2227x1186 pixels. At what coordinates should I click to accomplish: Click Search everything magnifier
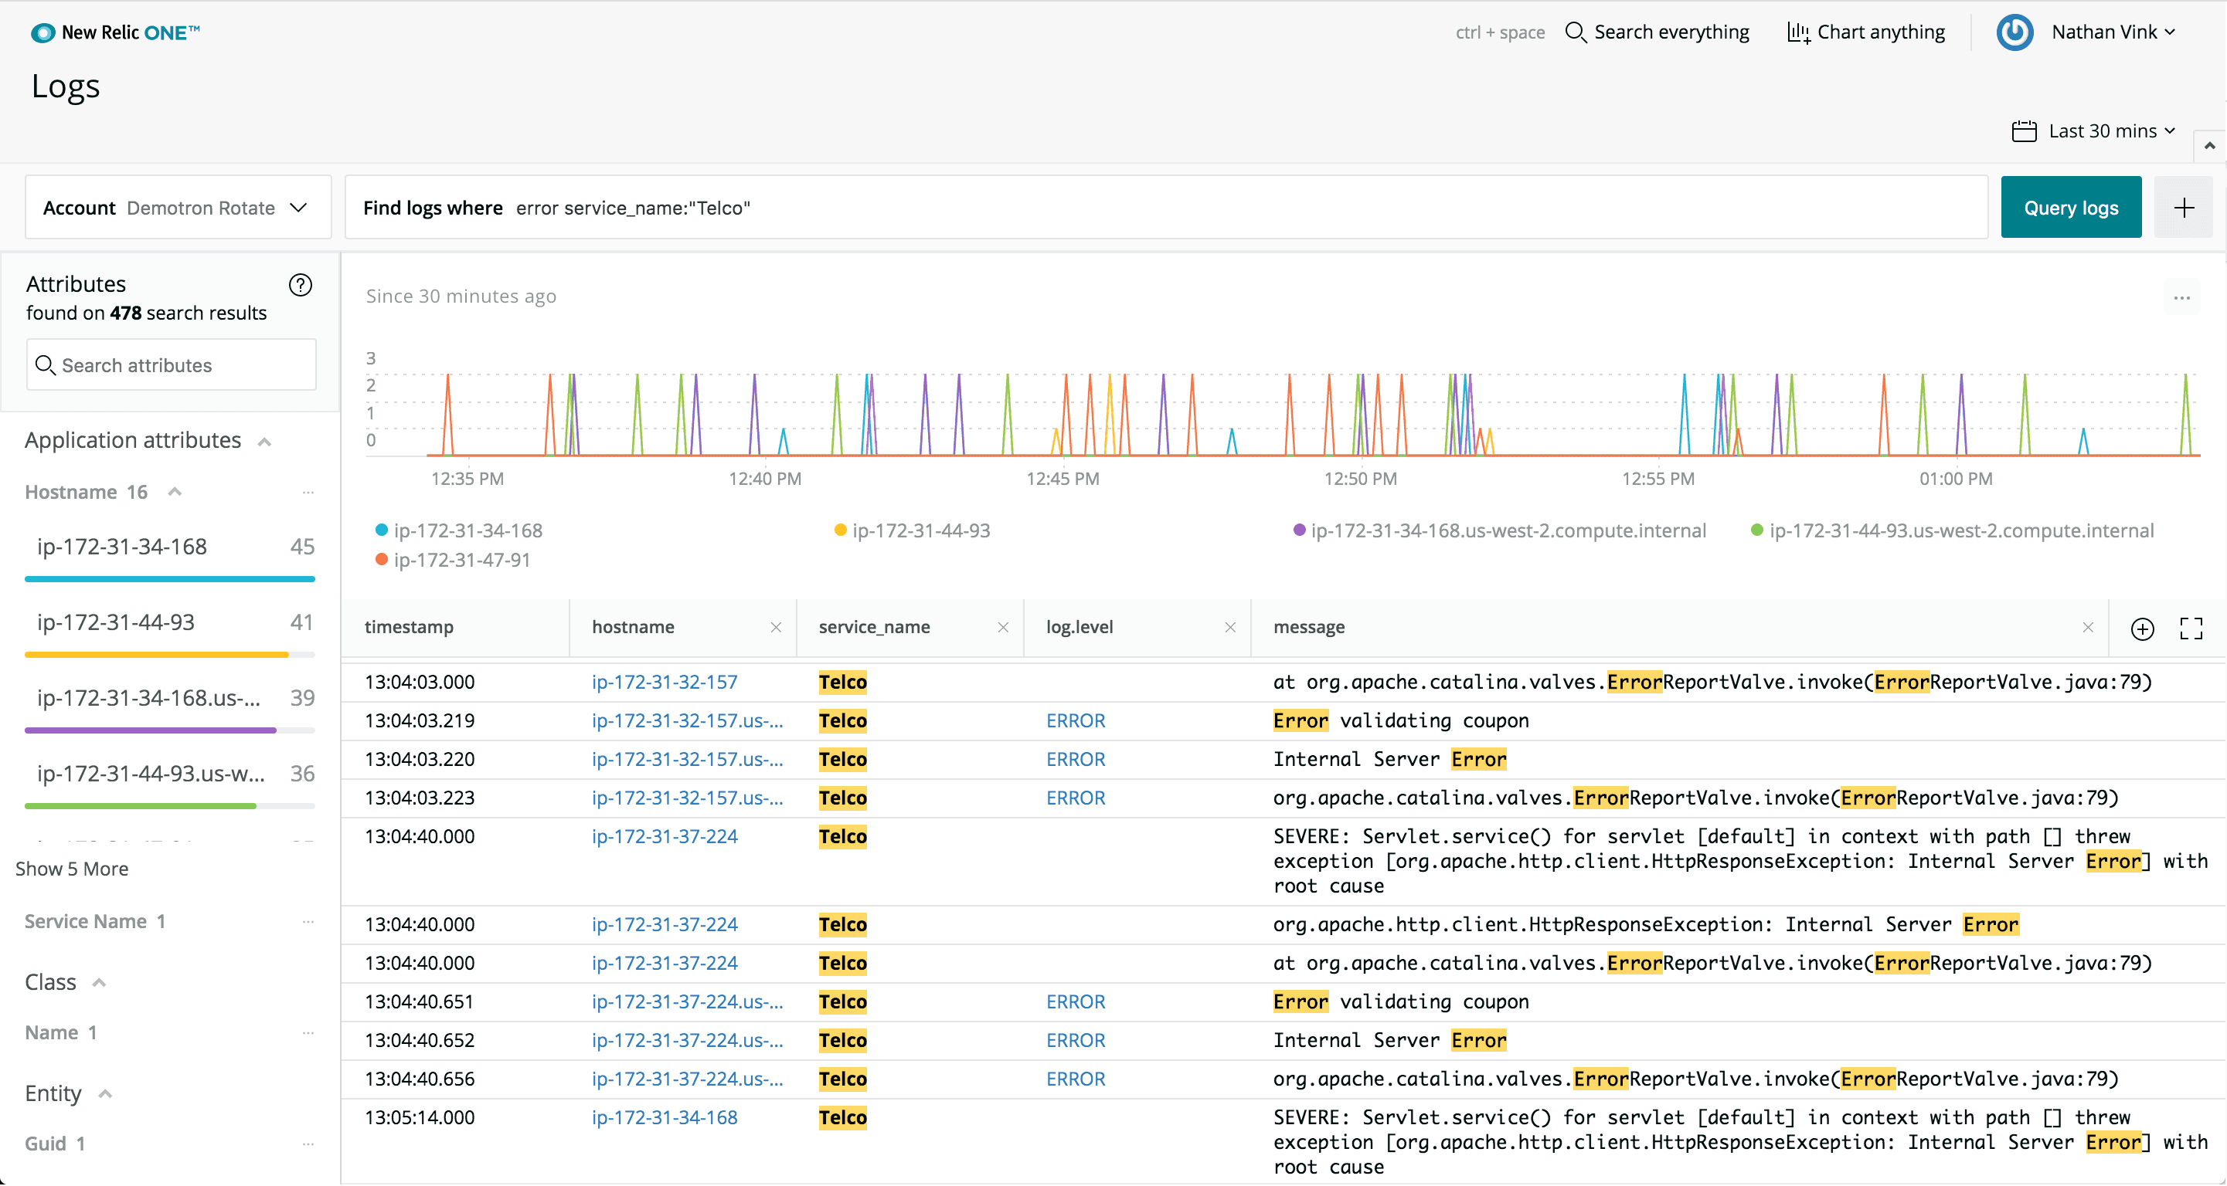coord(1575,32)
